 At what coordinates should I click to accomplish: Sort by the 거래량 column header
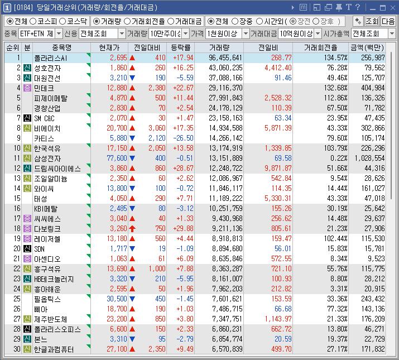[219, 47]
